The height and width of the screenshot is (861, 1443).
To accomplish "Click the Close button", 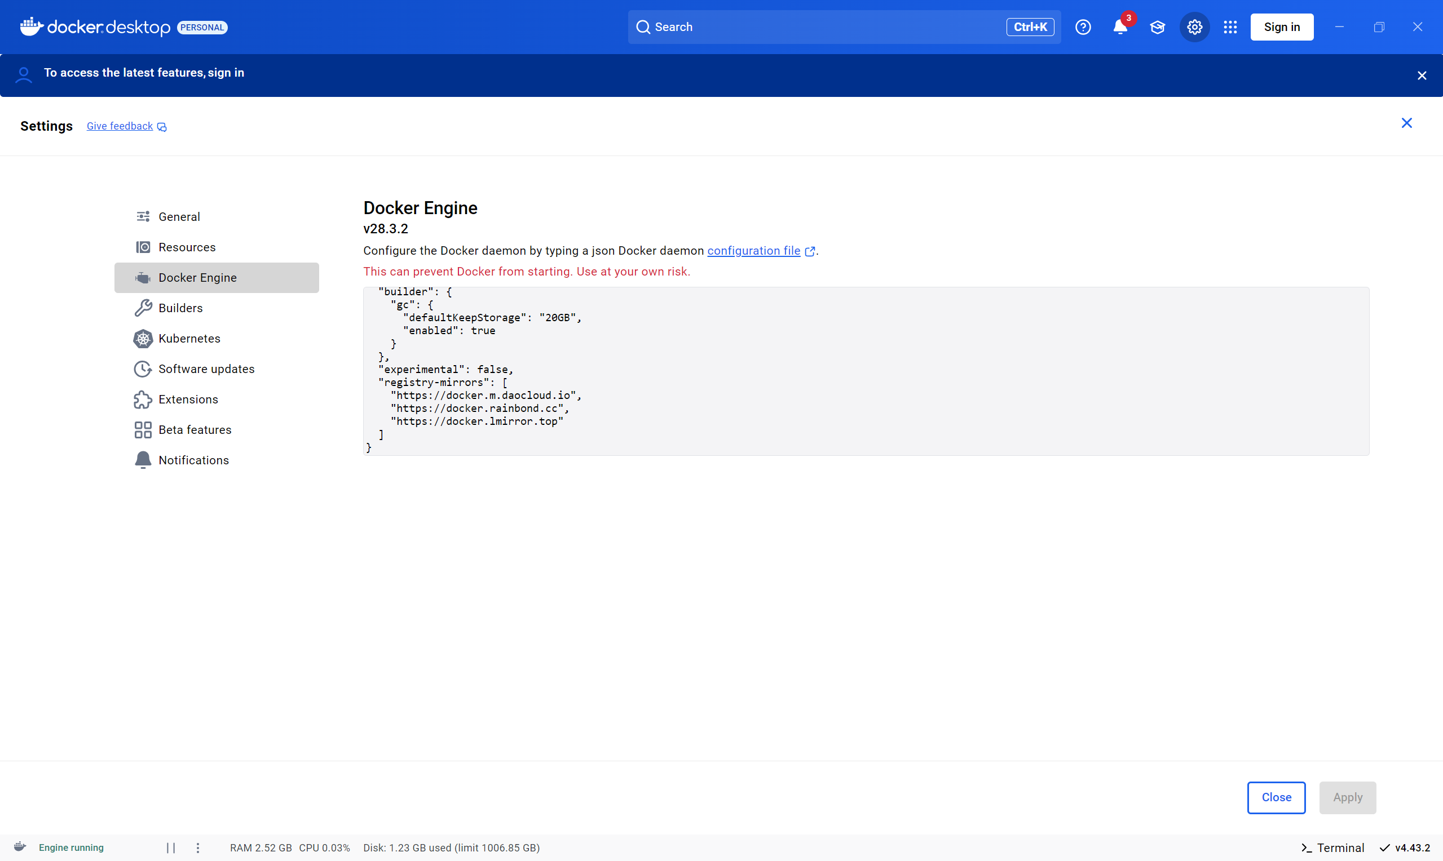I will (x=1276, y=797).
